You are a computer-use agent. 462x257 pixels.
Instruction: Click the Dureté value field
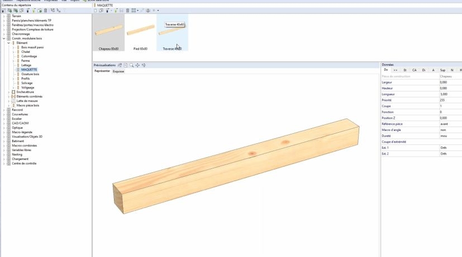pos(450,135)
